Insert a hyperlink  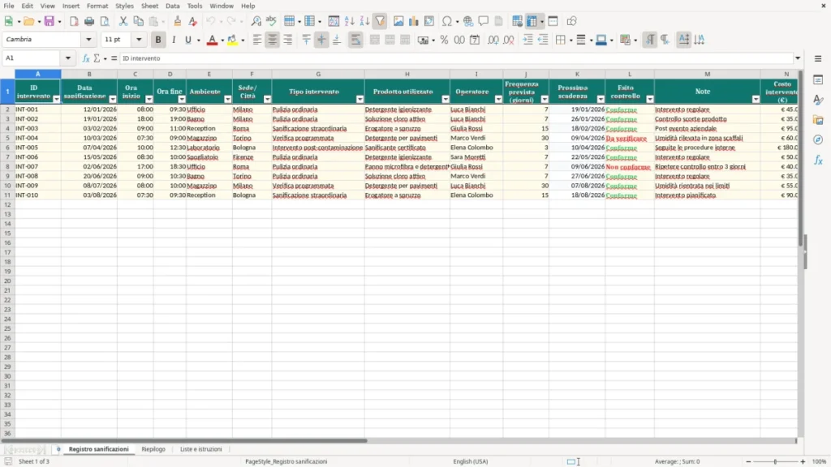point(468,21)
